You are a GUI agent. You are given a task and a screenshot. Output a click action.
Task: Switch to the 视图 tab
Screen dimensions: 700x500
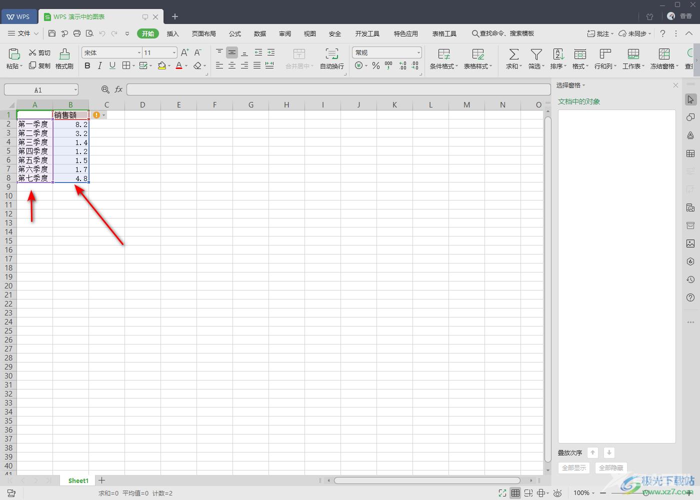[309, 33]
